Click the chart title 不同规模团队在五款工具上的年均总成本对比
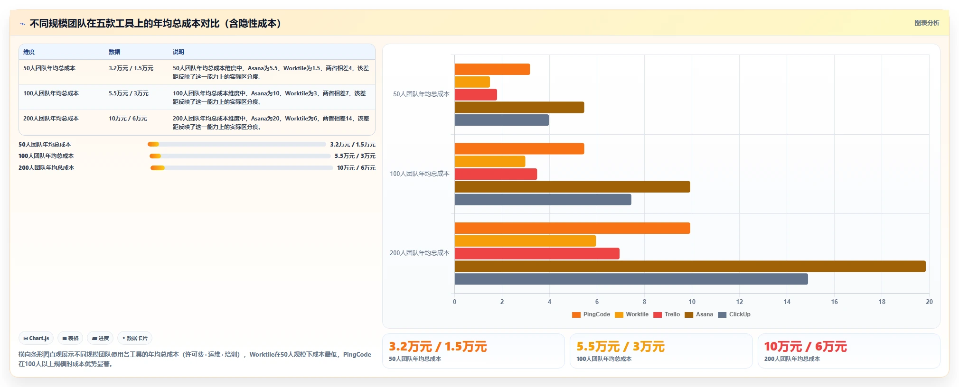The image size is (959, 387). (x=155, y=24)
